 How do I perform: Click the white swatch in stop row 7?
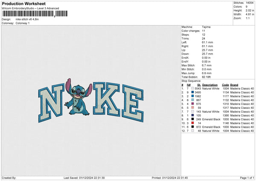click(193, 111)
